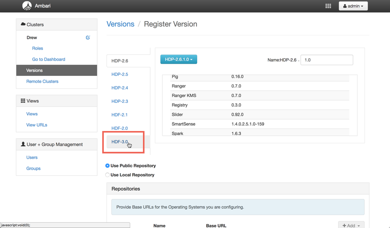Click the Ambari title text in header

(43, 6)
